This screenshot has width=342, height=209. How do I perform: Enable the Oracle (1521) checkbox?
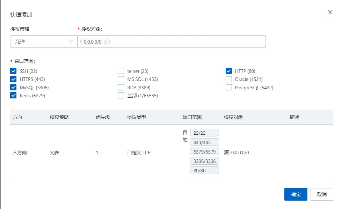click(229, 79)
